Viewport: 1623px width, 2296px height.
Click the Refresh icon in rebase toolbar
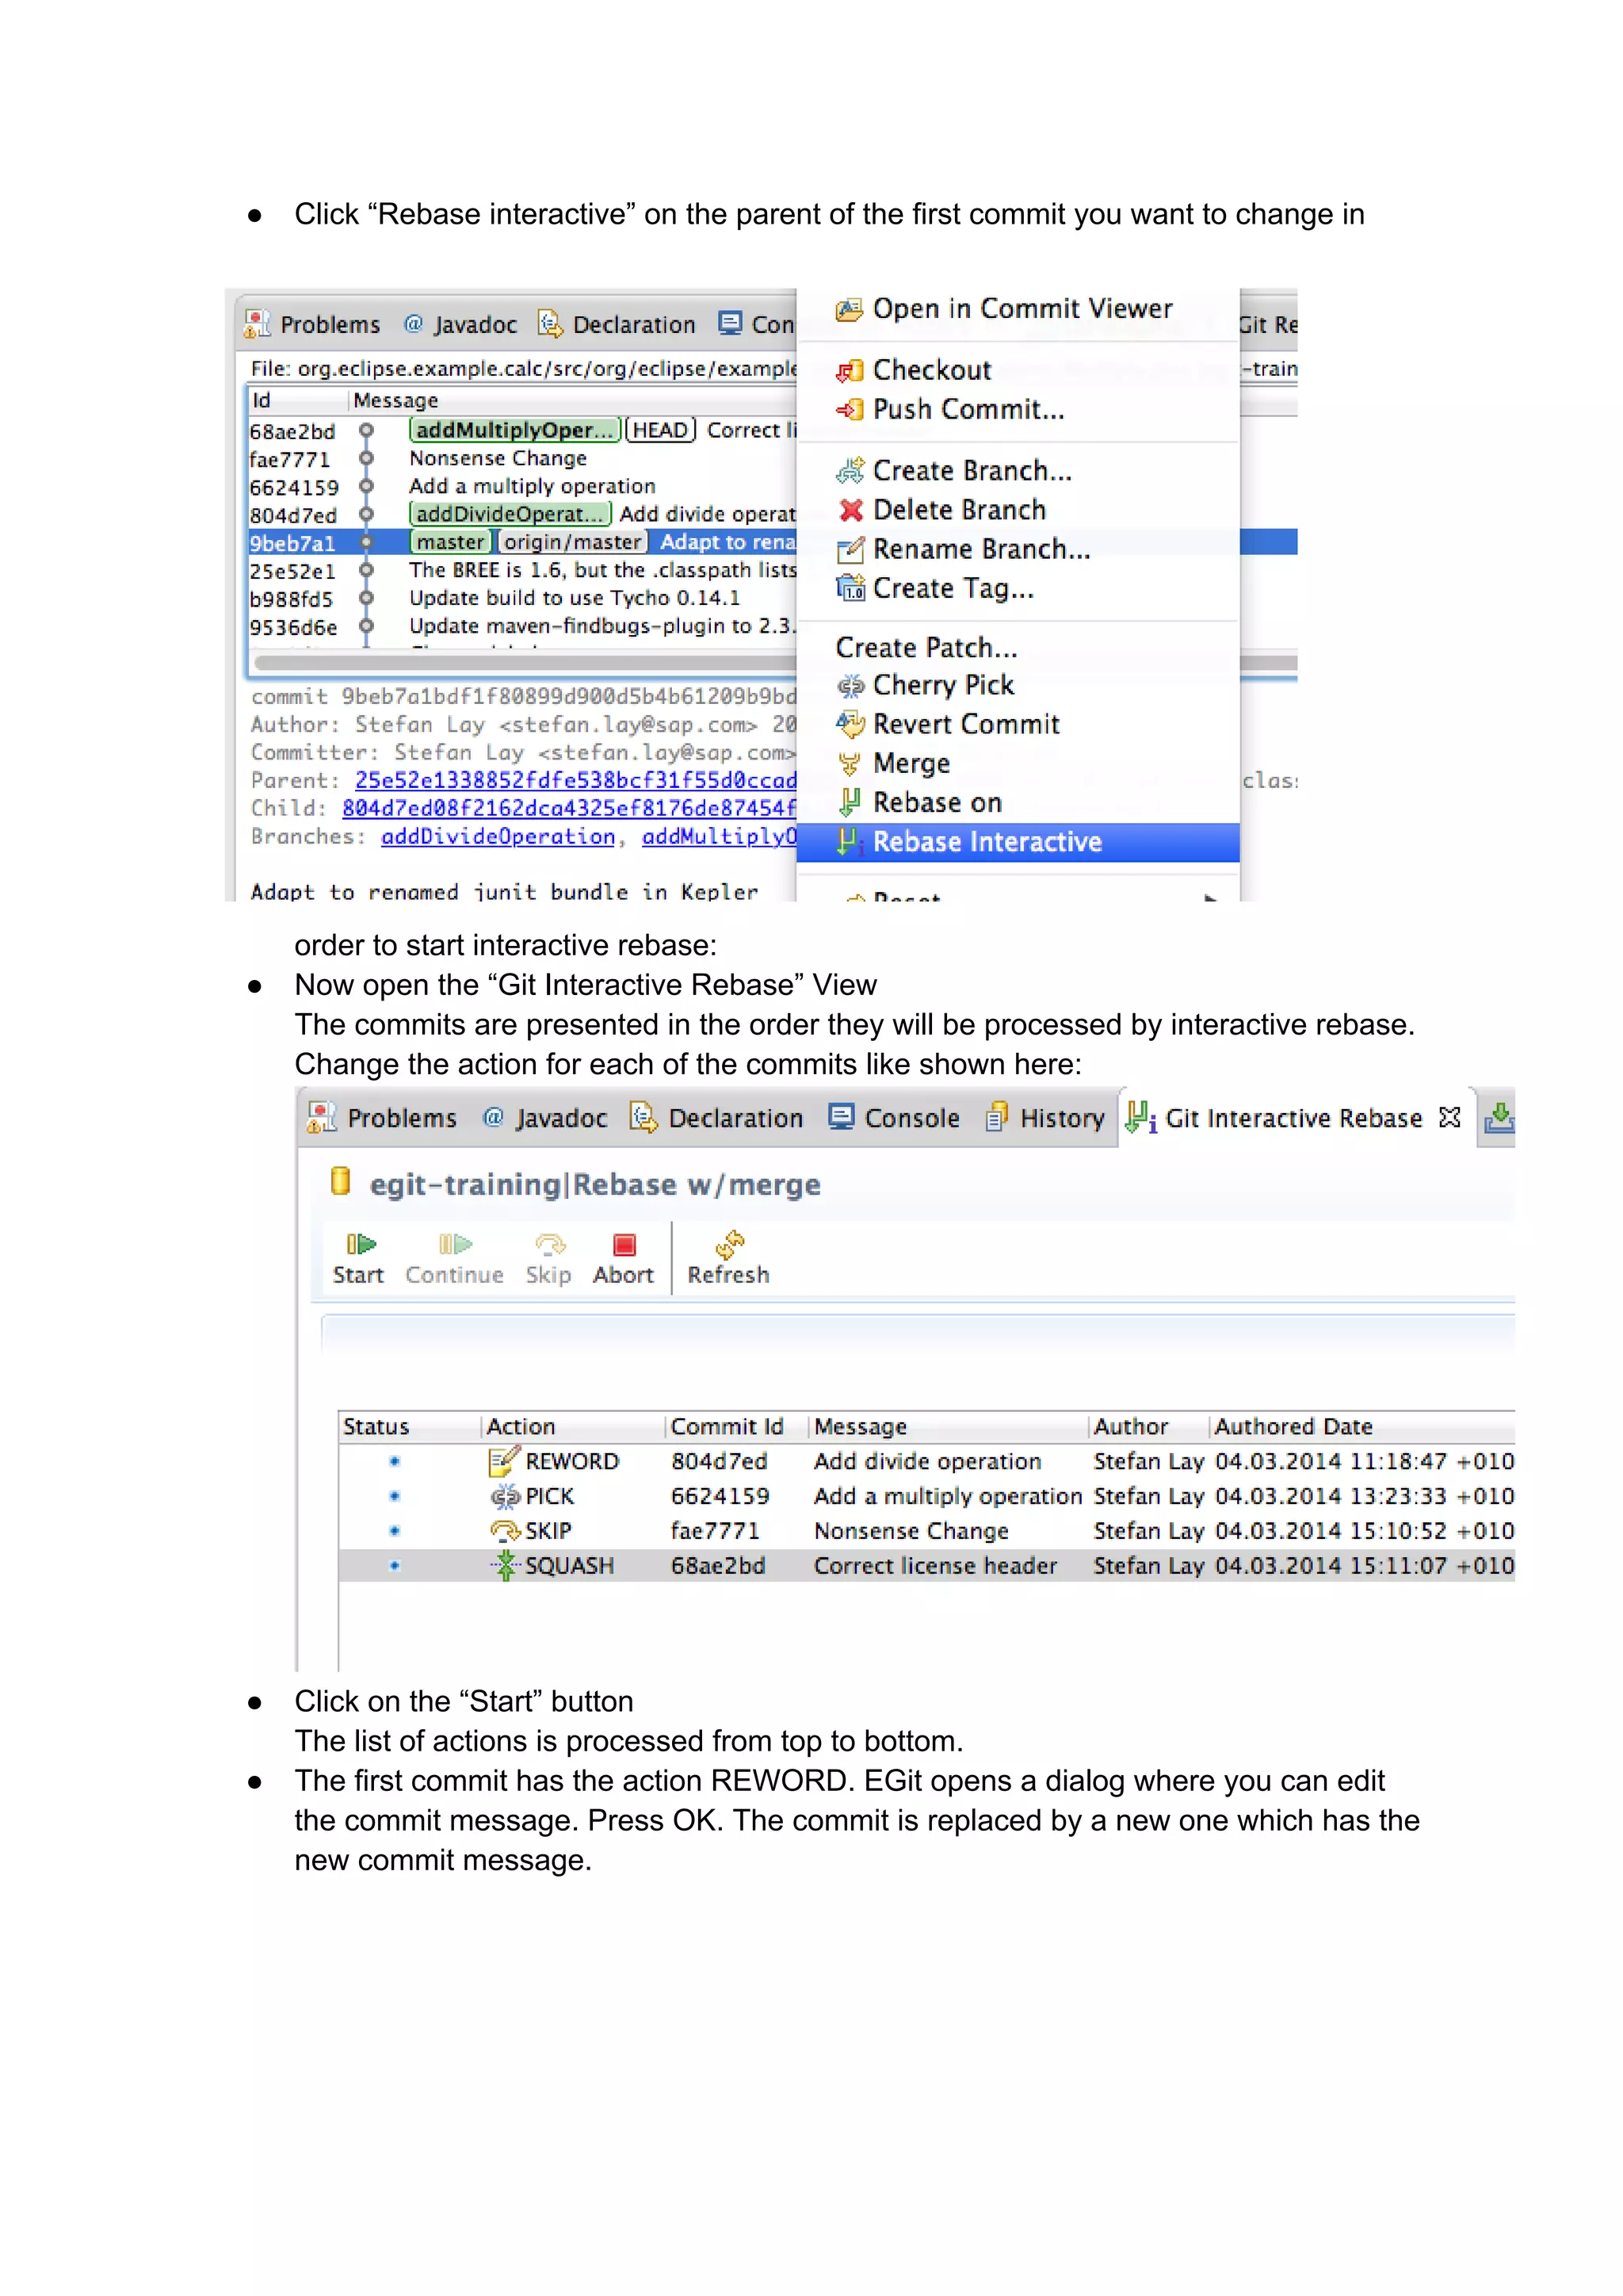coord(728,1244)
